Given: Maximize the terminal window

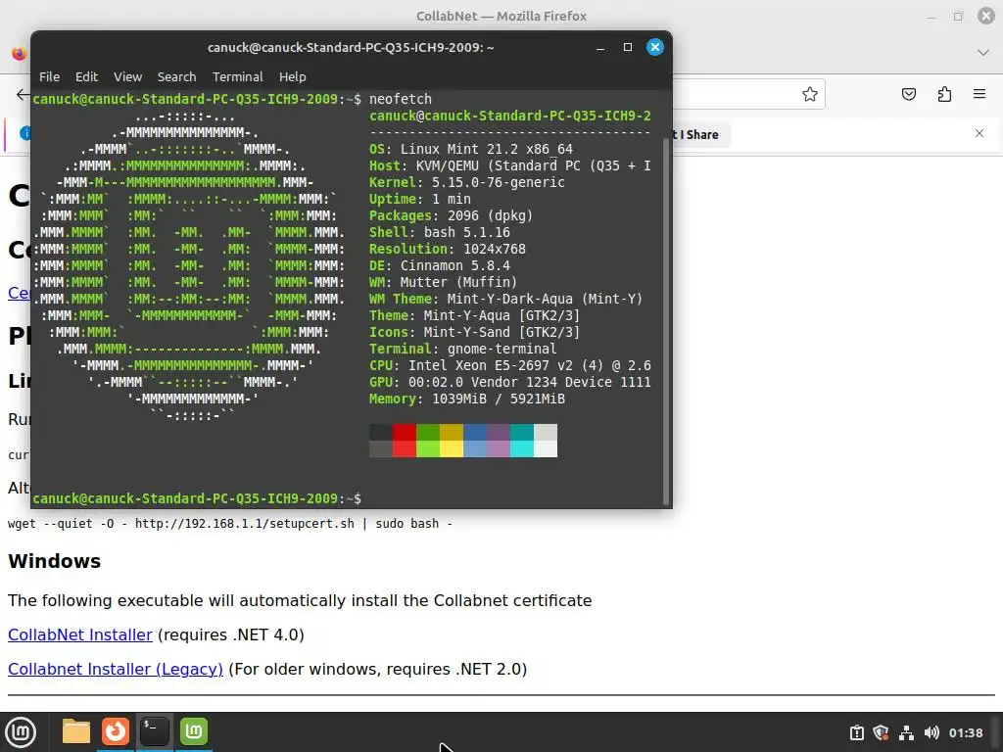Looking at the screenshot, I should pyautogui.click(x=628, y=47).
